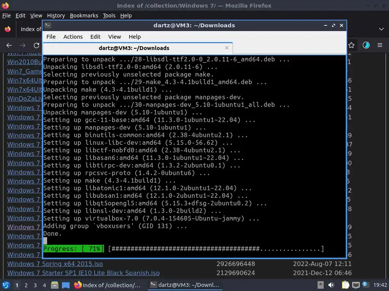Open the update notifier tray icon
The height and width of the screenshot is (291, 389).
[366, 285]
